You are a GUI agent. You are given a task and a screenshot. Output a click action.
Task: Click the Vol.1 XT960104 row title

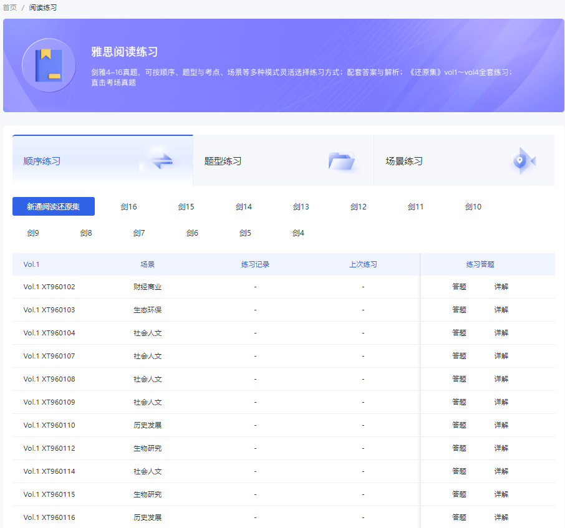tap(49, 333)
